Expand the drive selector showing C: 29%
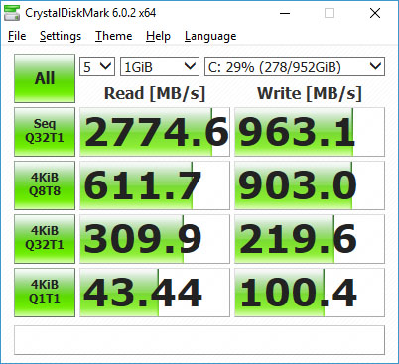Viewport: 399px width, 364px height. (x=295, y=66)
